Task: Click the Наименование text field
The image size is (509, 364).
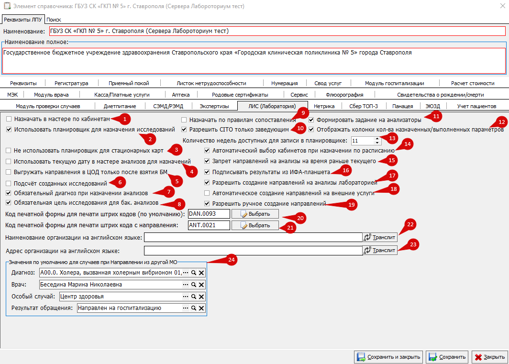Action: coord(277,31)
